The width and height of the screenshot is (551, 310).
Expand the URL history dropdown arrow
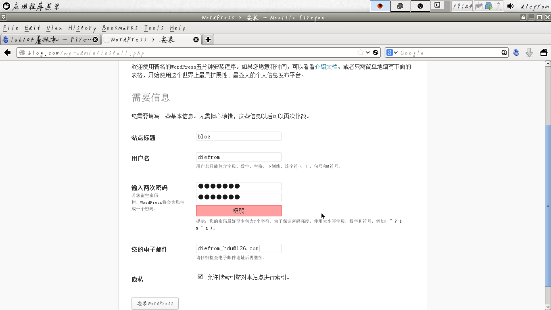point(368,52)
